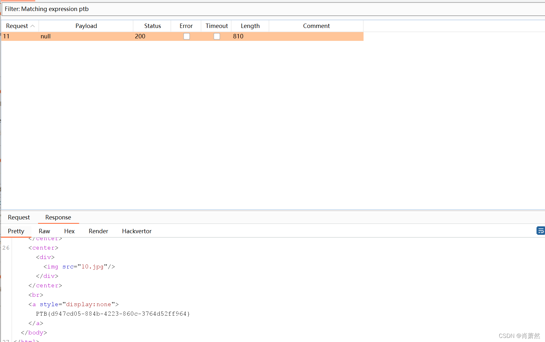Switch to Pretty view
This screenshot has height=342, width=545.
coord(16,231)
